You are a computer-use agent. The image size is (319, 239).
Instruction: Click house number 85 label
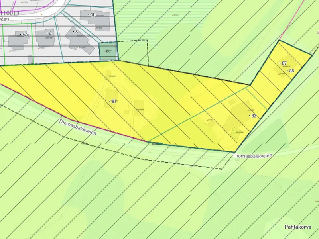[x=291, y=71]
